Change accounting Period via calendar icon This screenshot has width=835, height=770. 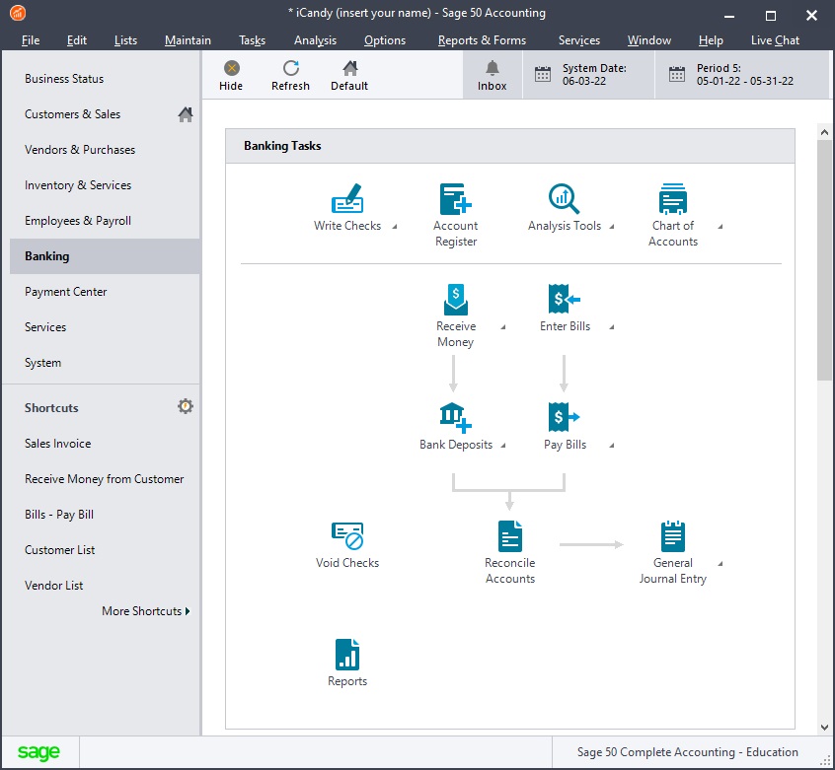click(x=677, y=75)
